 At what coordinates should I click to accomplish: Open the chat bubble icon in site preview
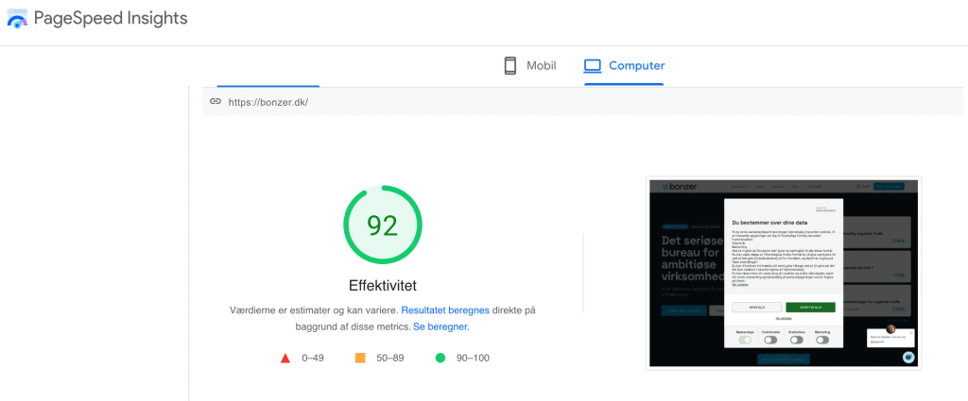tap(908, 358)
